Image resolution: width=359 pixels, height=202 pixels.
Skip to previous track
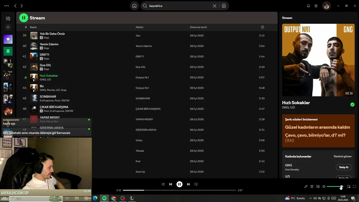(x=171, y=184)
